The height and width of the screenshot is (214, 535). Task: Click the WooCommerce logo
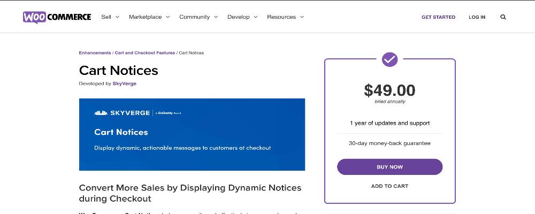(x=57, y=17)
